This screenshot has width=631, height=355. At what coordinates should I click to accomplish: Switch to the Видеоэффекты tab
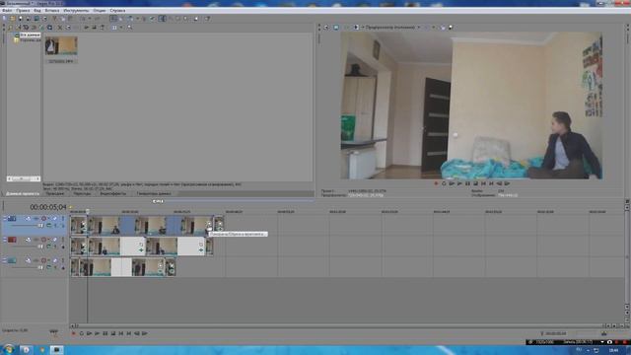click(x=113, y=193)
